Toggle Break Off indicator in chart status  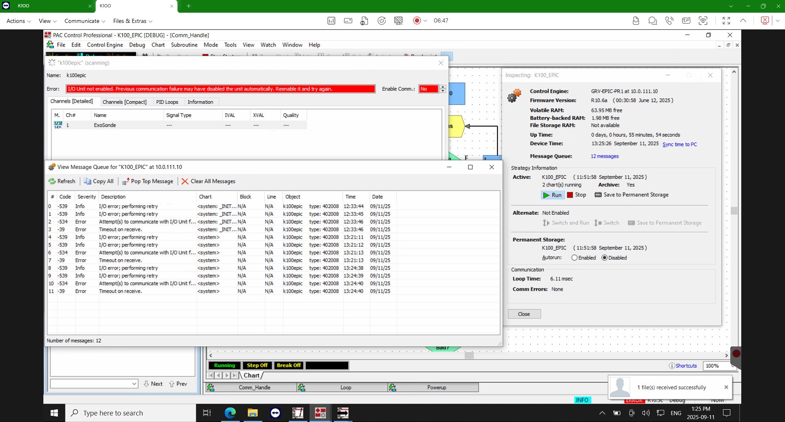[289, 365]
